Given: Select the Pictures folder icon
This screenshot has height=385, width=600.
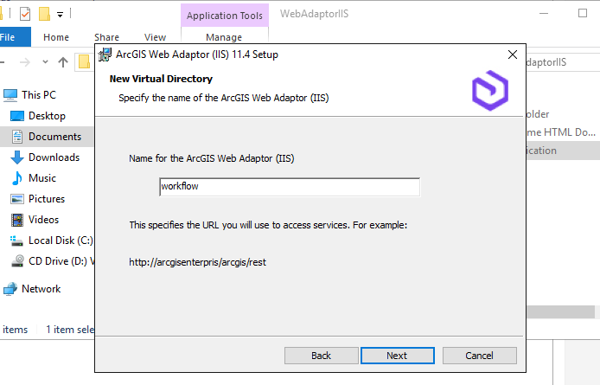Looking at the screenshot, I should (x=17, y=199).
